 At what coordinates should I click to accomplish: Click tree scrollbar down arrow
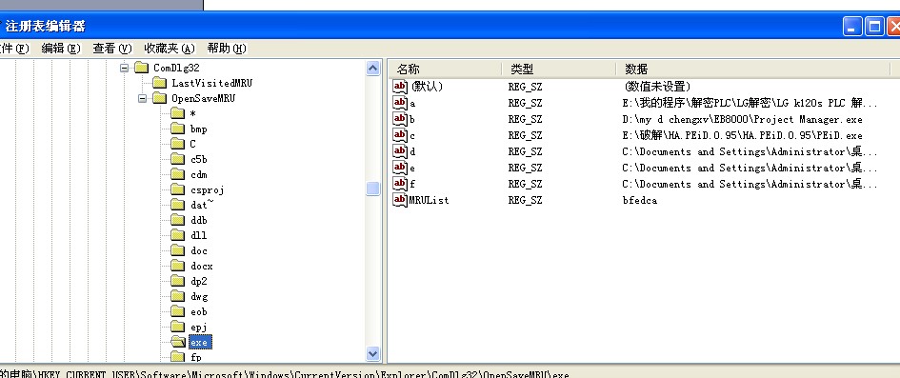click(373, 353)
